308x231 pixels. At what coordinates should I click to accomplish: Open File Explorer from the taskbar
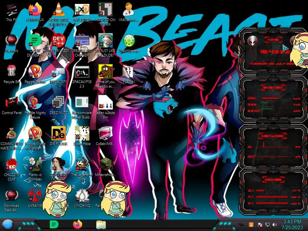tap(101, 224)
